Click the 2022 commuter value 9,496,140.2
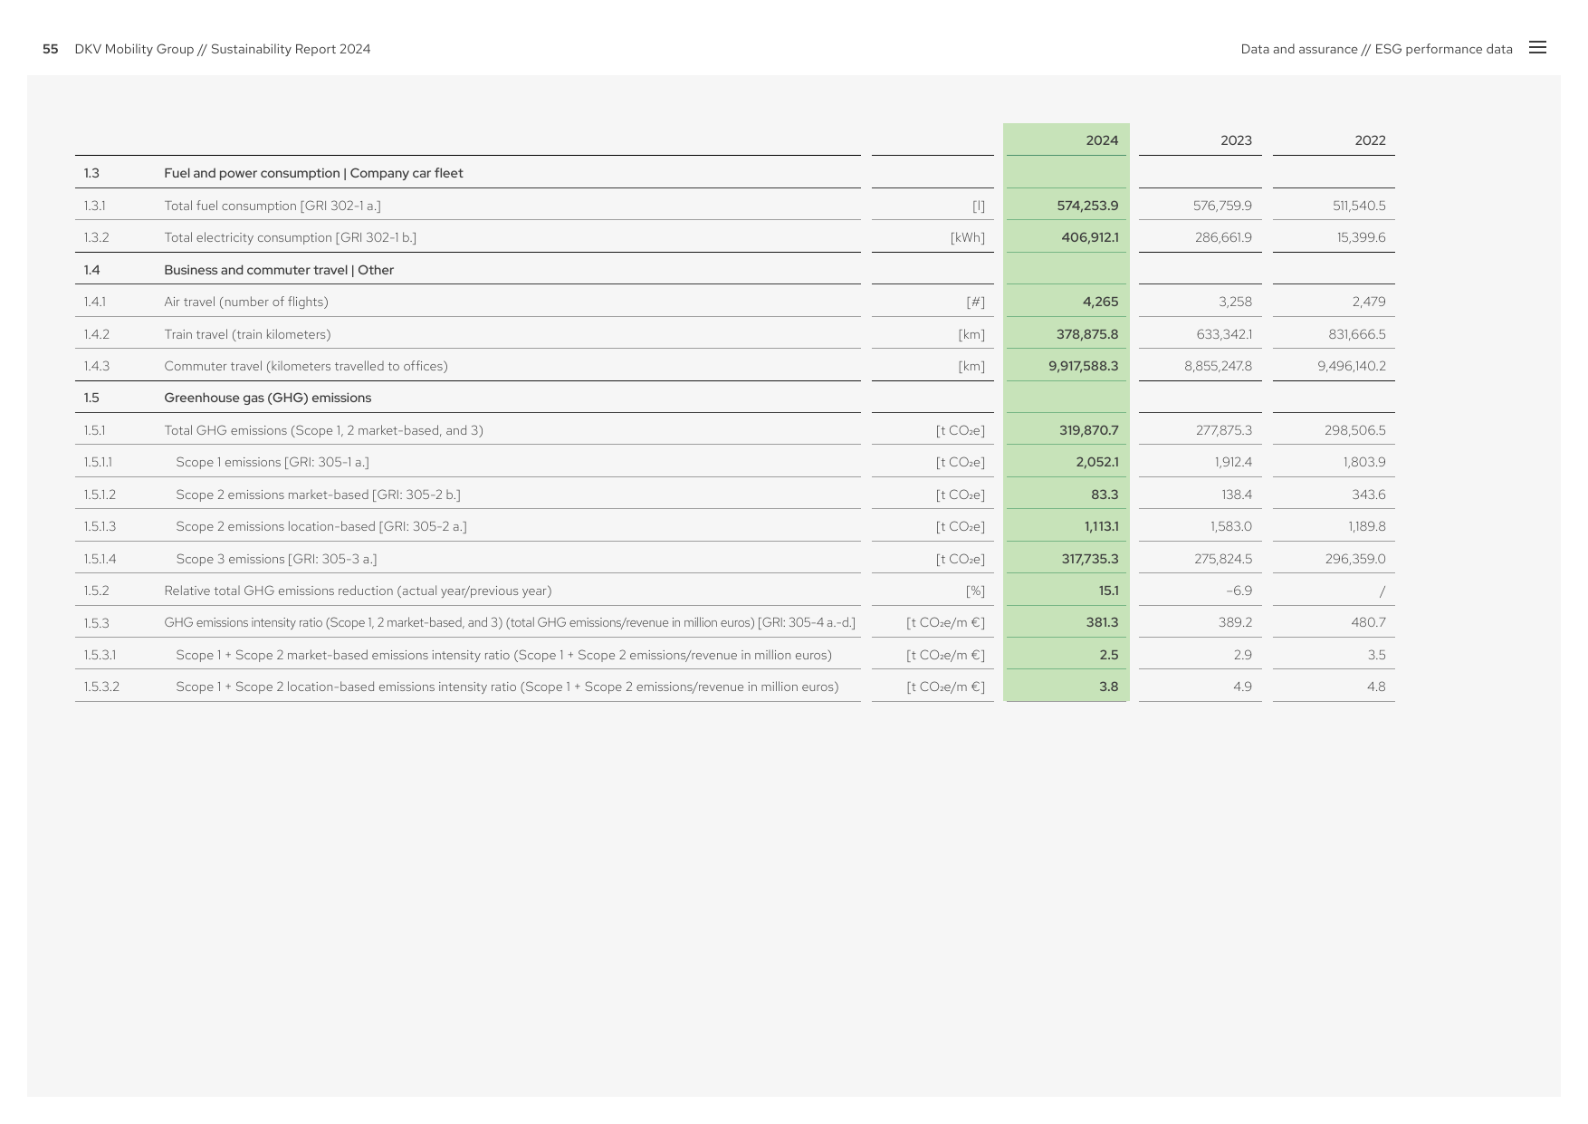 pyautogui.click(x=1352, y=366)
